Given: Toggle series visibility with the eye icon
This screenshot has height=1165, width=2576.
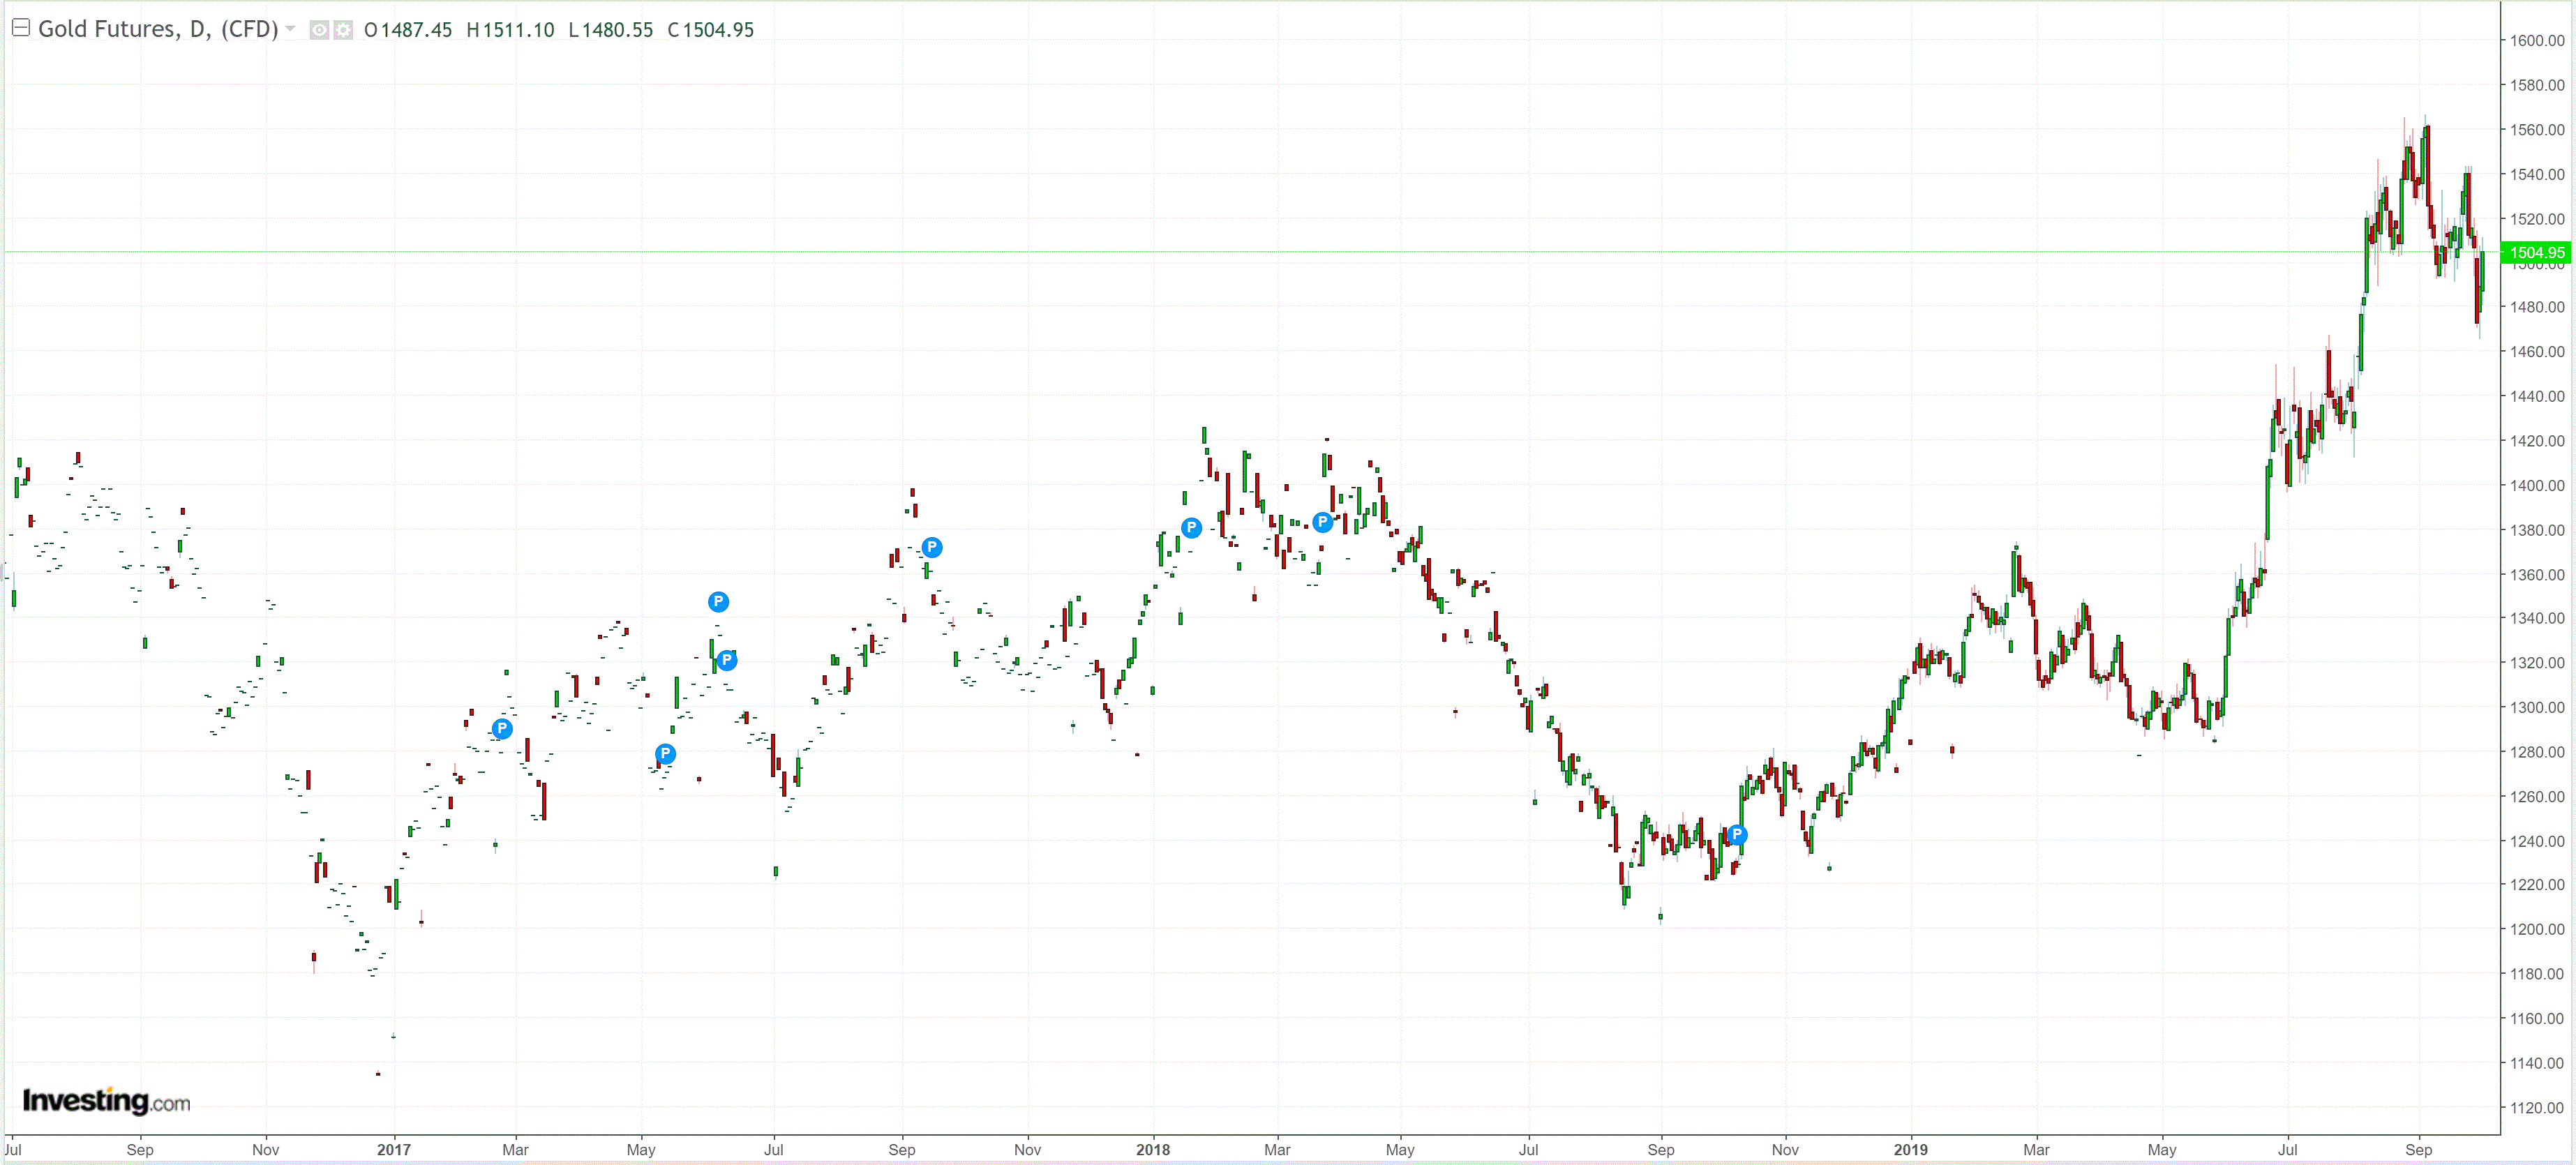Looking at the screenshot, I should [319, 30].
